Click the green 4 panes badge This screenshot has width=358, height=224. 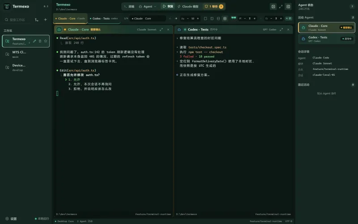(x=289, y=18)
